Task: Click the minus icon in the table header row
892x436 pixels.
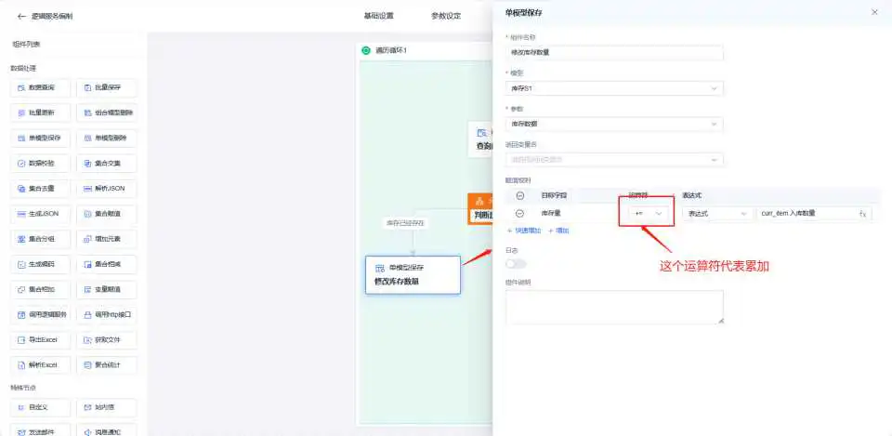Action: coord(520,196)
